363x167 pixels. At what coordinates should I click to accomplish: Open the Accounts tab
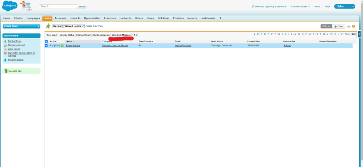tap(60, 18)
